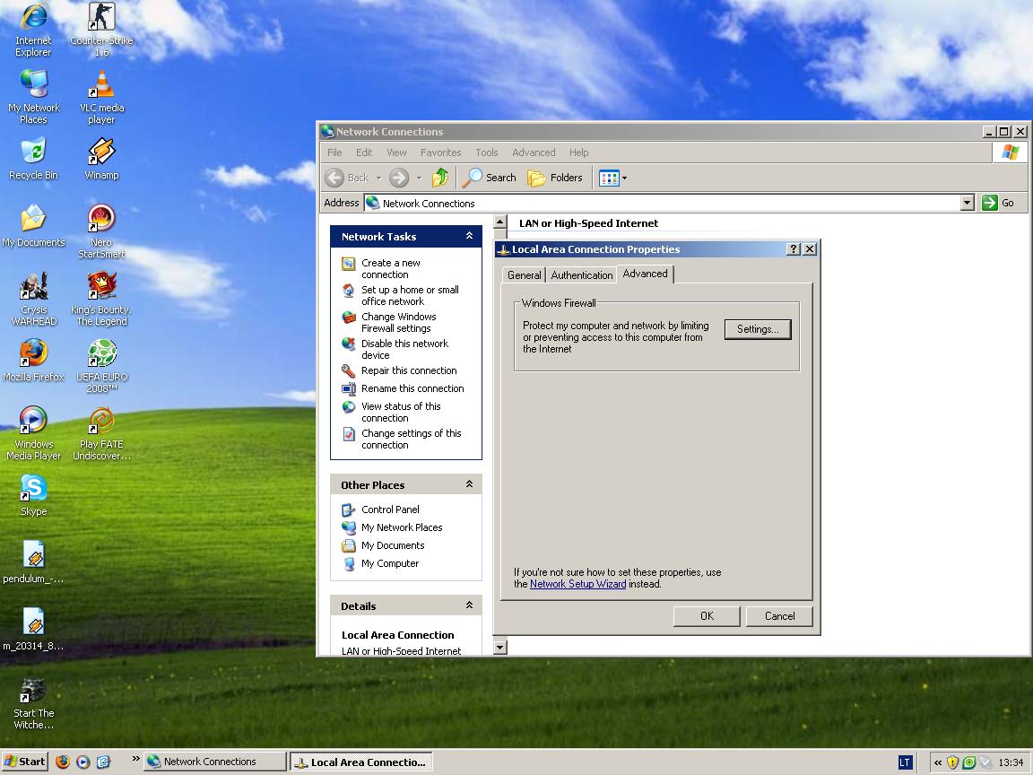
Task: Click Create a new connection task
Action: coord(391,268)
